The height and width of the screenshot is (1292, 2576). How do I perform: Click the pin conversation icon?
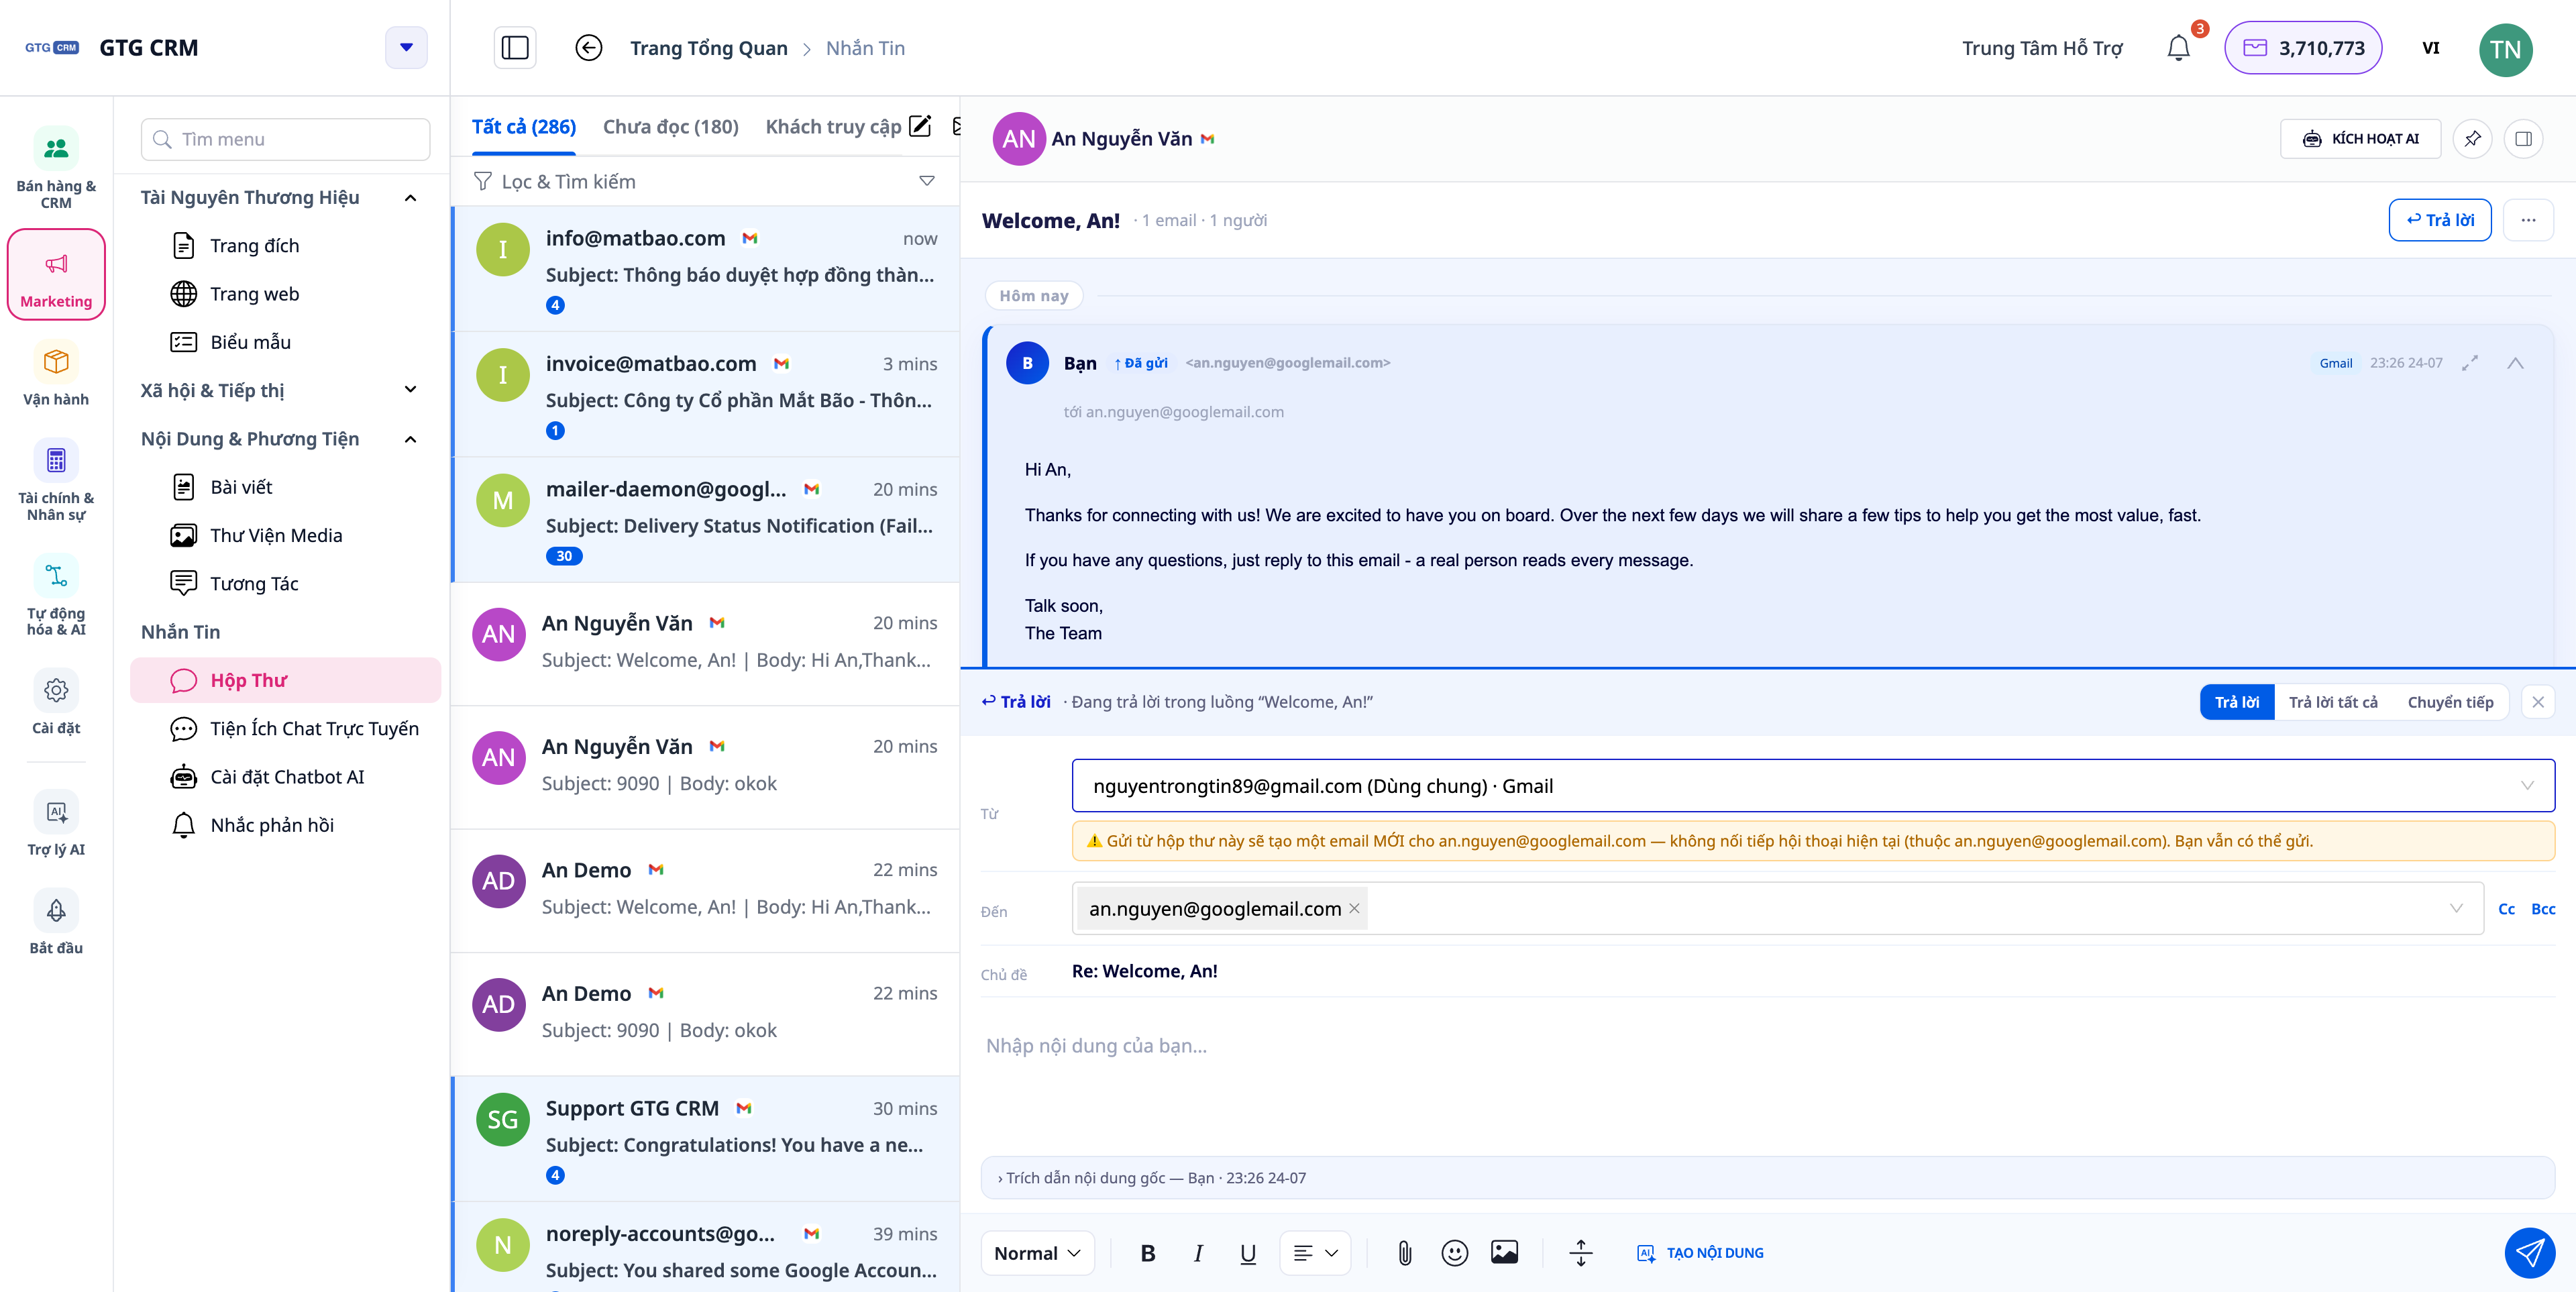click(2472, 139)
